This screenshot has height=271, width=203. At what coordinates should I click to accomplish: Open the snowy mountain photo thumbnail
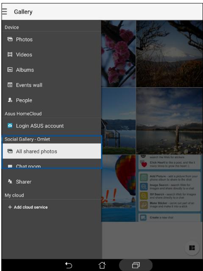click(170, 54)
